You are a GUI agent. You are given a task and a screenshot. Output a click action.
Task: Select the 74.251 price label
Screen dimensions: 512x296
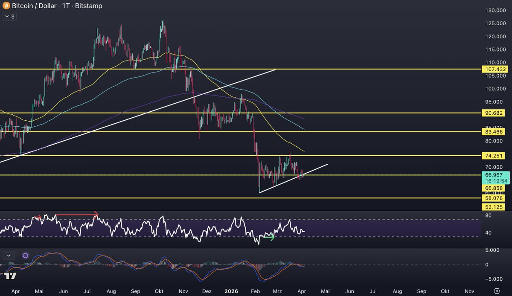pyautogui.click(x=493, y=156)
